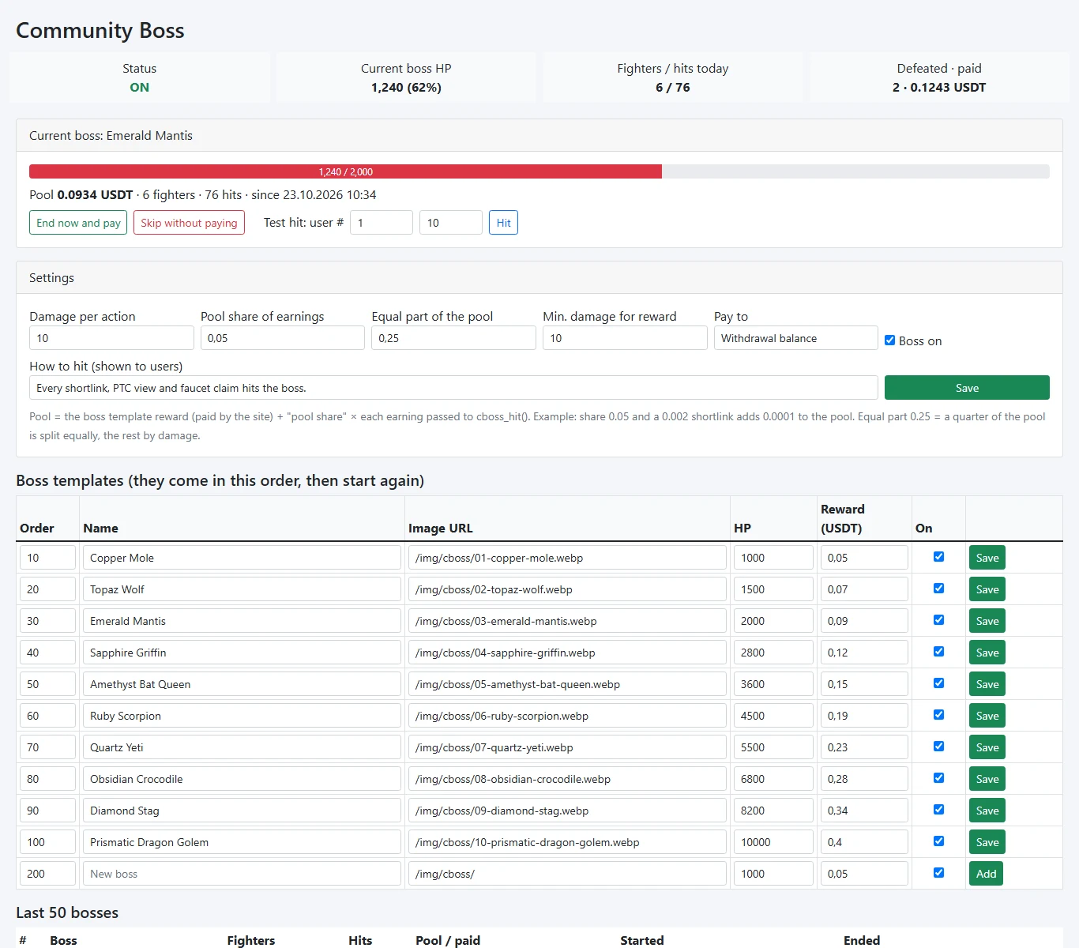Toggle the Boss on checkbox
This screenshot has height=948, width=1079.
click(890, 340)
